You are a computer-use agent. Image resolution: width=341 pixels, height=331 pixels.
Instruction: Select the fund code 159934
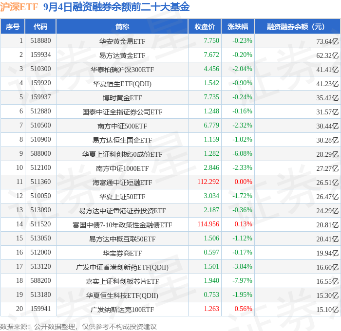pos(40,55)
